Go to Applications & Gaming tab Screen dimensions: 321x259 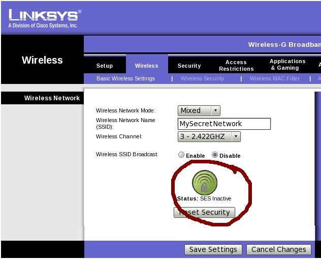pyautogui.click(x=287, y=65)
